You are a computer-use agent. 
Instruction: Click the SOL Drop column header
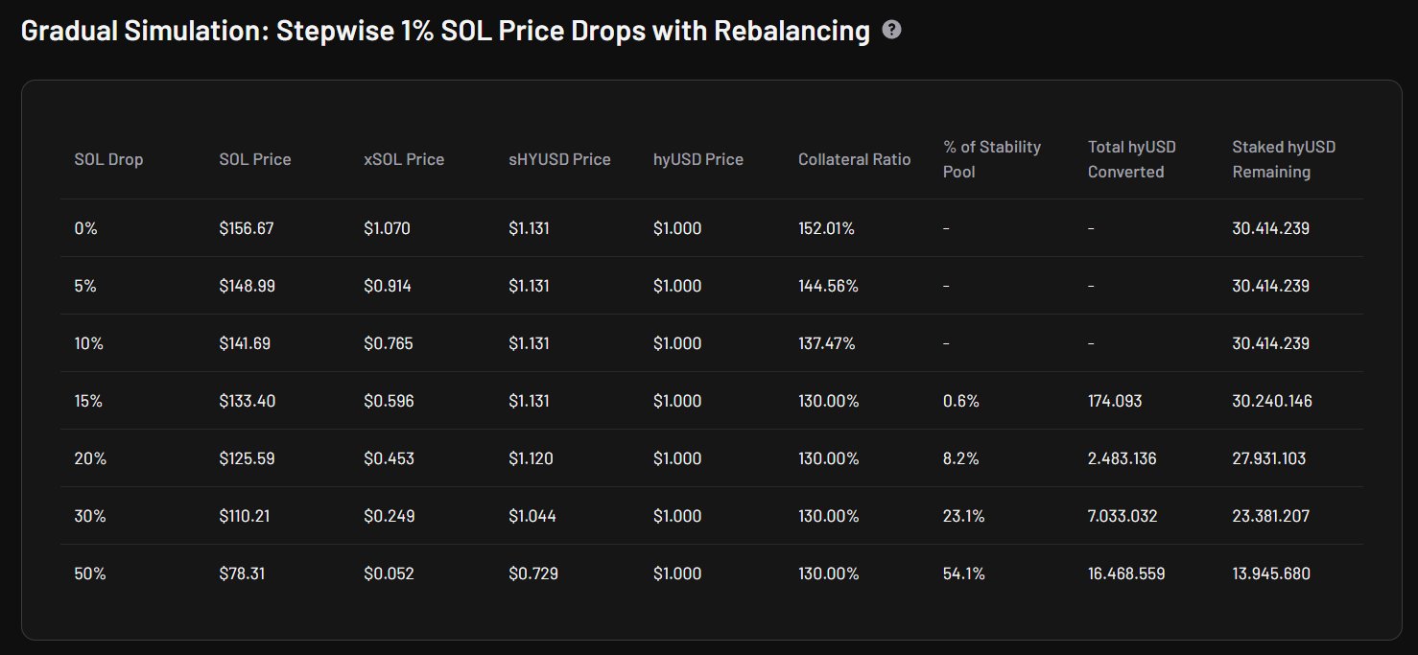point(108,159)
